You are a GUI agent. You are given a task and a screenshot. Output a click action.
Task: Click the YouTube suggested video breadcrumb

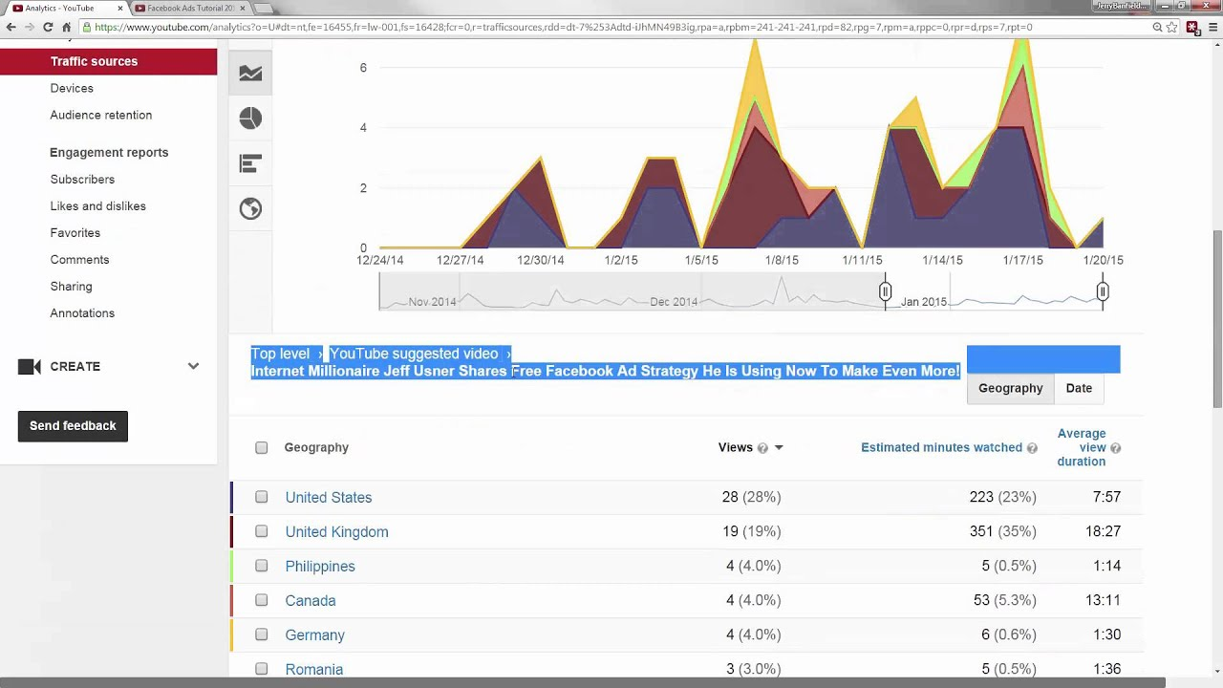pos(414,354)
